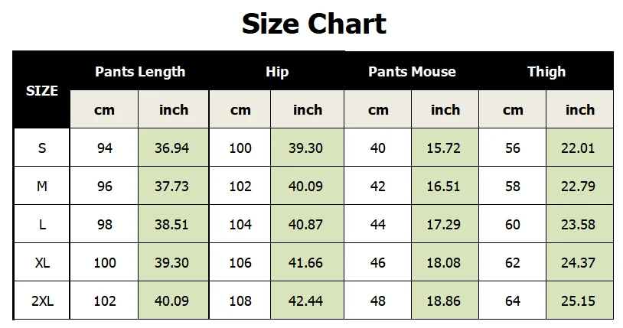
Task: Select the L size row label
Action: tap(42, 224)
